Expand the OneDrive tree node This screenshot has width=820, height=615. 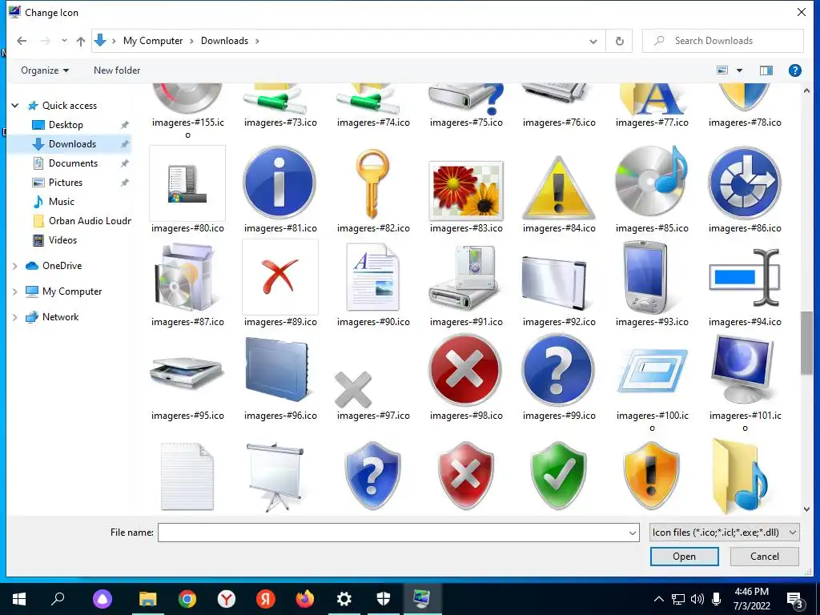pos(14,266)
